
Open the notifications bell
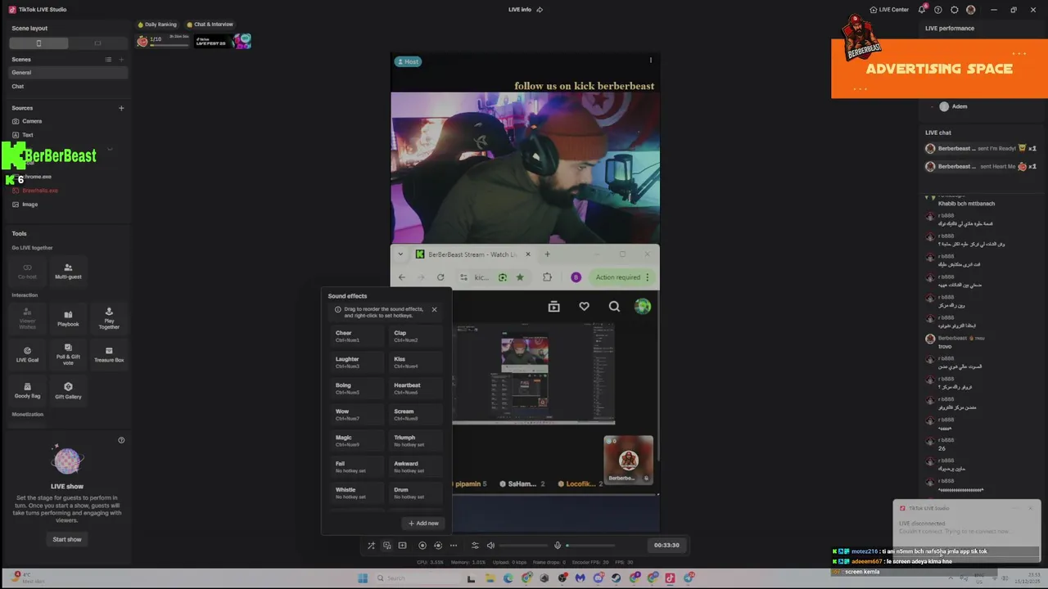pyautogui.click(x=922, y=10)
